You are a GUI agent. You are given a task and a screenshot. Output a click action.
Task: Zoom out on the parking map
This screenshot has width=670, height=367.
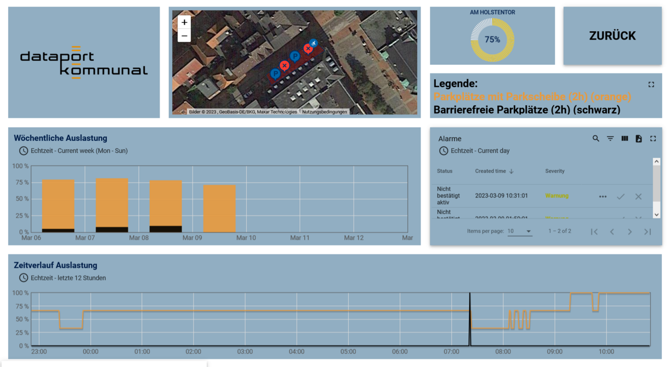point(184,36)
